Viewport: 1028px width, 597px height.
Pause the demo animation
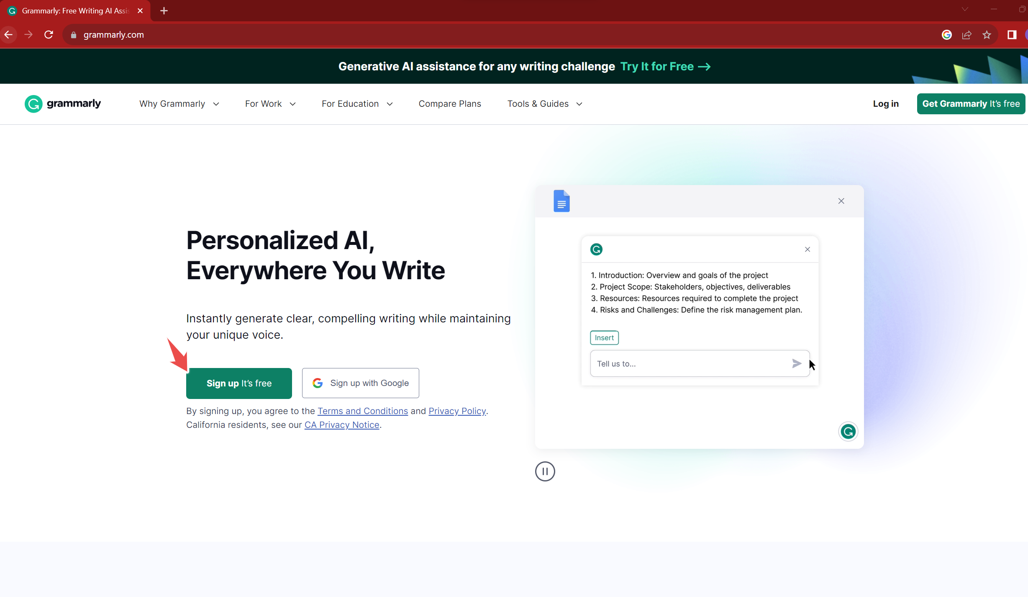click(545, 471)
